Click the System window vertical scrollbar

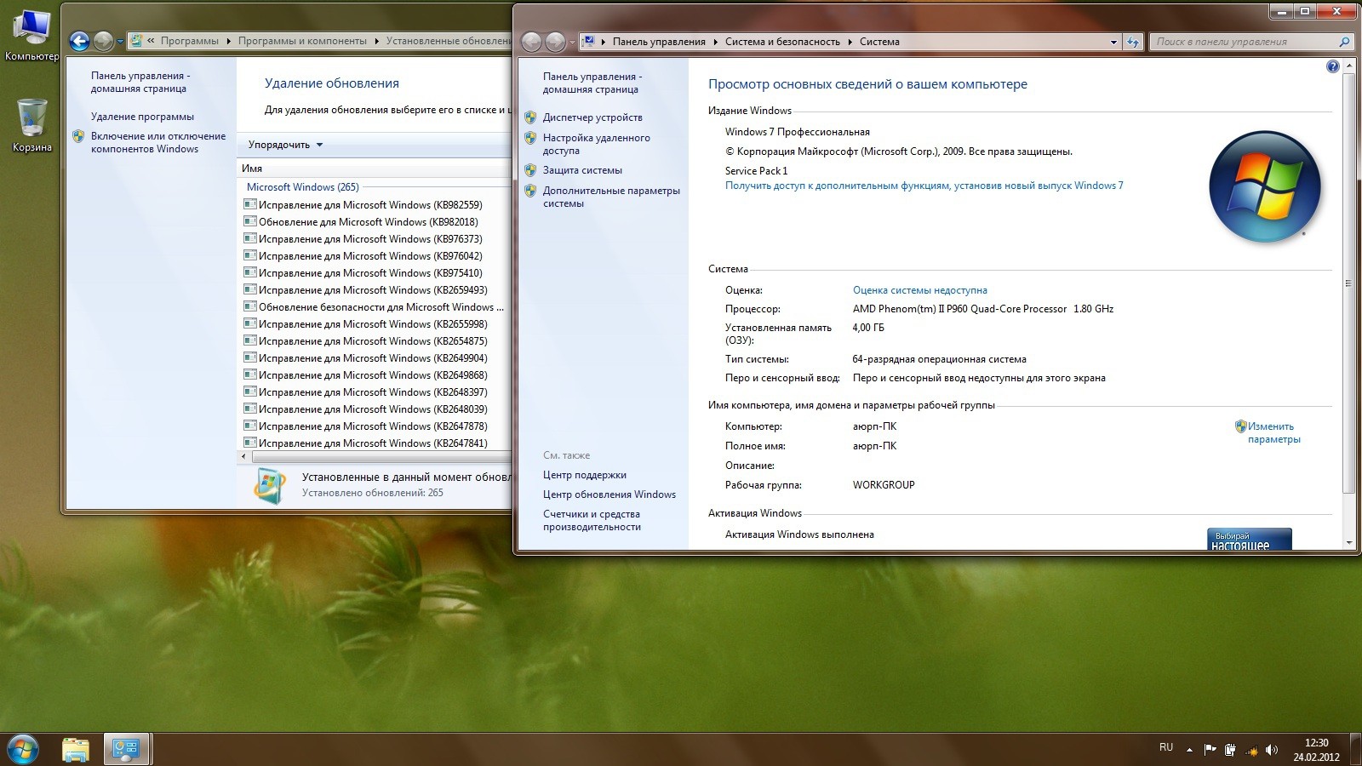click(1348, 283)
